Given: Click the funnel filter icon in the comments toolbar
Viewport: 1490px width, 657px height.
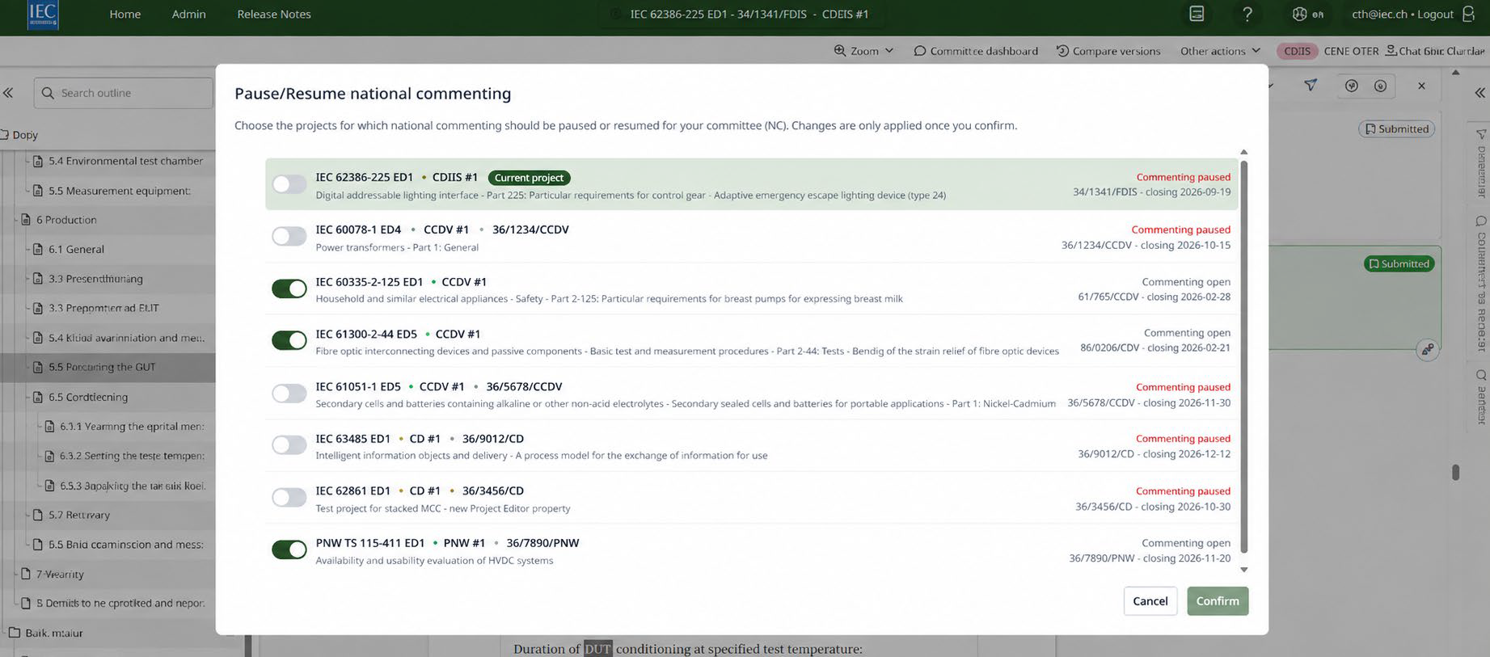Looking at the screenshot, I should tap(1311, 86).
